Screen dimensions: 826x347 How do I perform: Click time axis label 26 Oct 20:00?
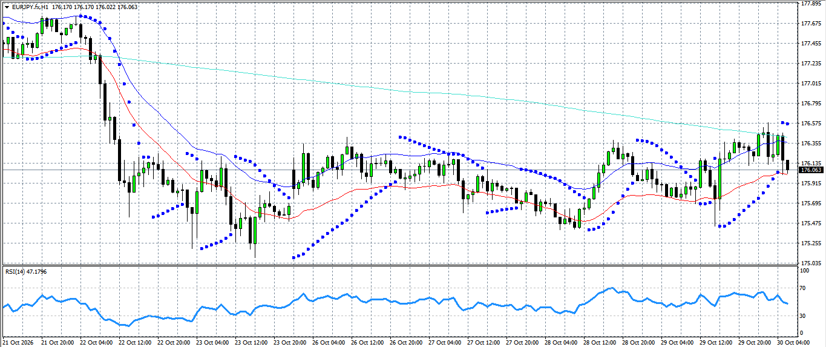coord(407,342)
